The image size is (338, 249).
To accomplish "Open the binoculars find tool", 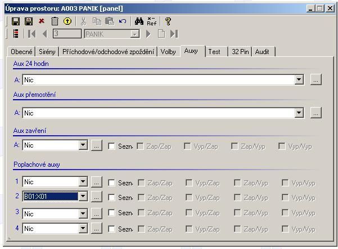I will click(x=139, y=21).
